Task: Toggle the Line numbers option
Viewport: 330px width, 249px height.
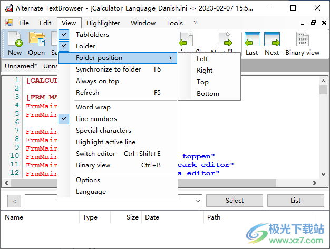Action: (117, 119)
